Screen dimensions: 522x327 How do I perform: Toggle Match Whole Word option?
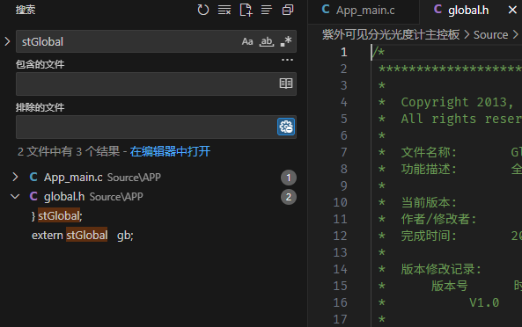tap(267, 41)
